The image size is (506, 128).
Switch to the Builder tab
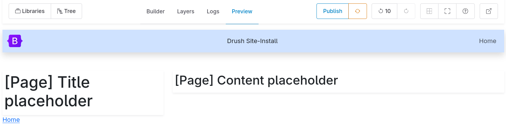click(x=155, y=11)
